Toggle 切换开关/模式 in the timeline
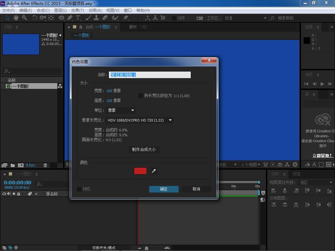 point(104,248)
